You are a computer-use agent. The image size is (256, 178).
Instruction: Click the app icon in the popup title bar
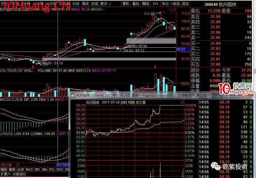point(73,95)
